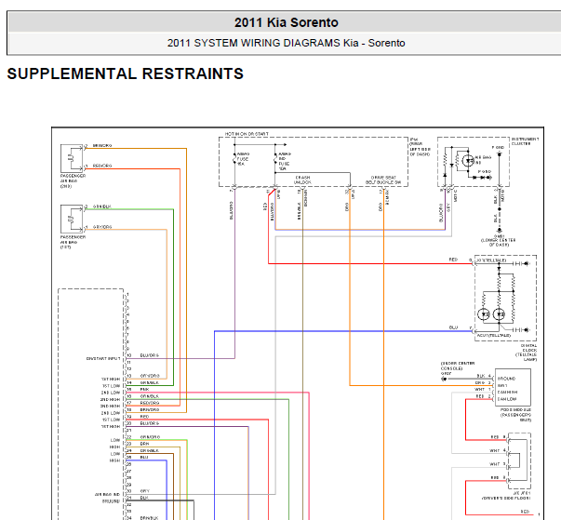Click the IPM 'LEFT SIDE OF DASH' label
Screen dimensions: 561x520
point(421,152)
